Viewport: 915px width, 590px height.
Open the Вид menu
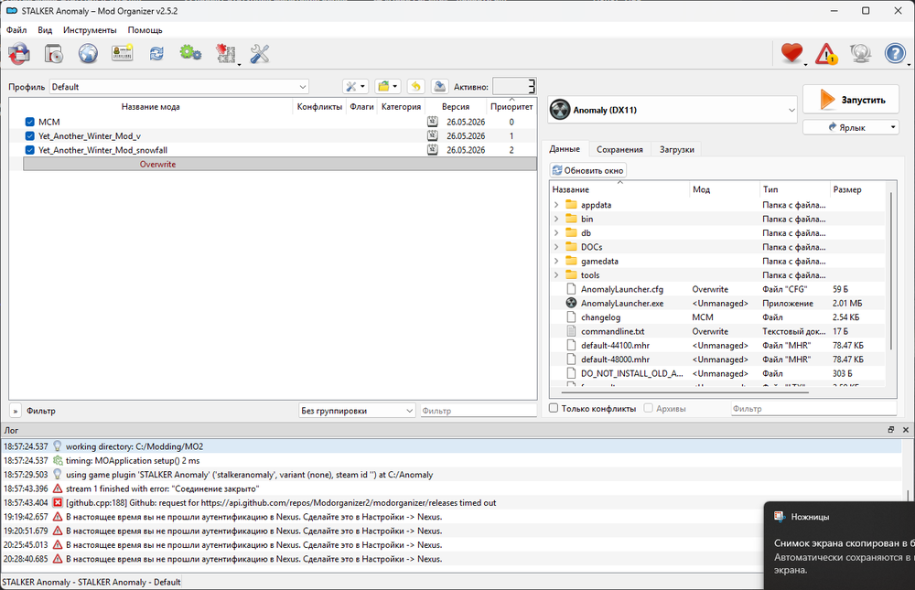[x=45, y=30]
